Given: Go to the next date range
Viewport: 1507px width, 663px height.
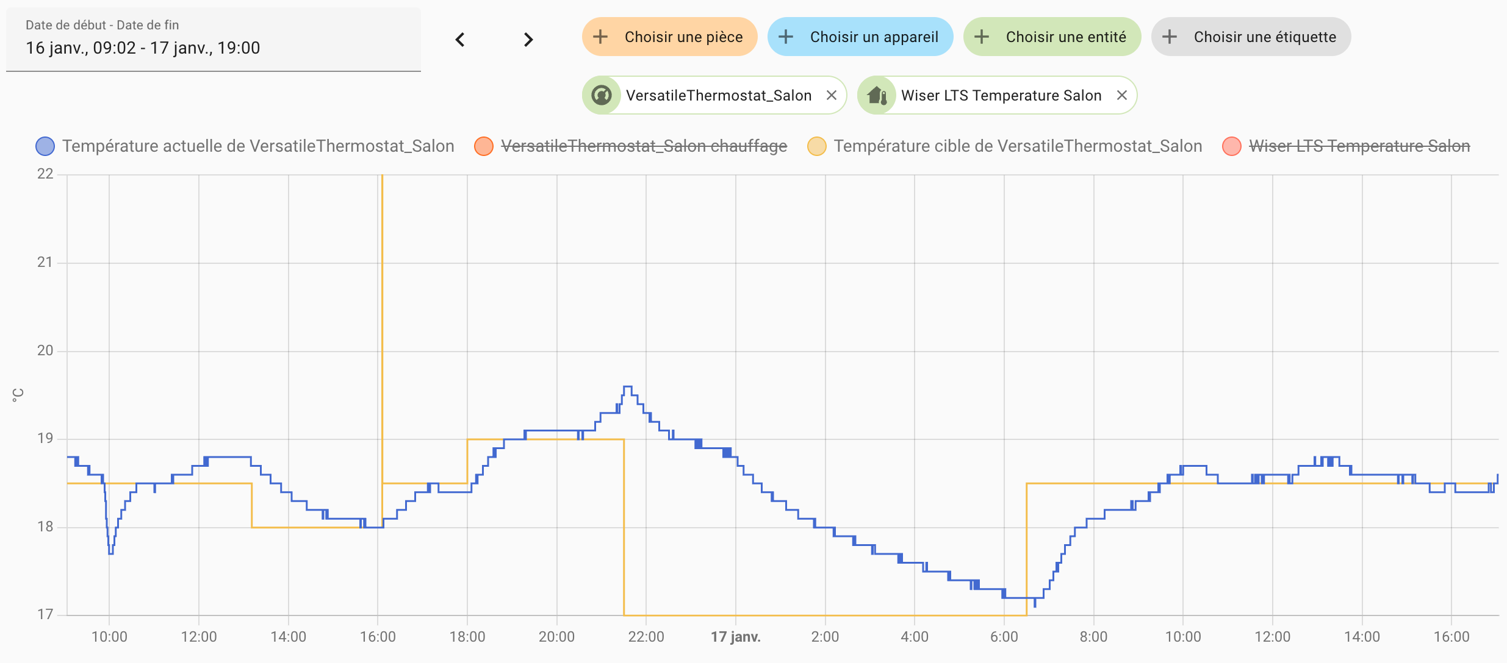Looking at the screenshot, I should pyautogui.click(x=528, y=40).
